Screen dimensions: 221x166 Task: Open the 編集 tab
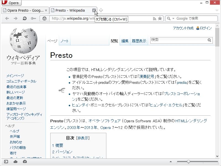point(125,41)
